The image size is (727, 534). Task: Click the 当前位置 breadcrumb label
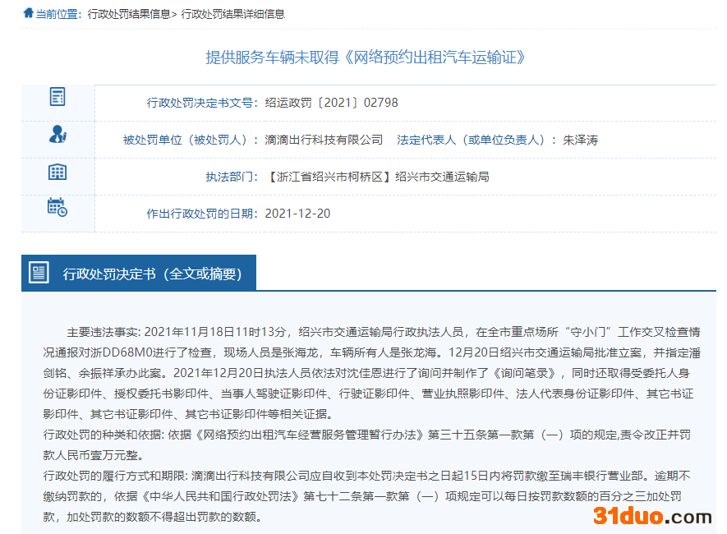[x=58, y=14]
